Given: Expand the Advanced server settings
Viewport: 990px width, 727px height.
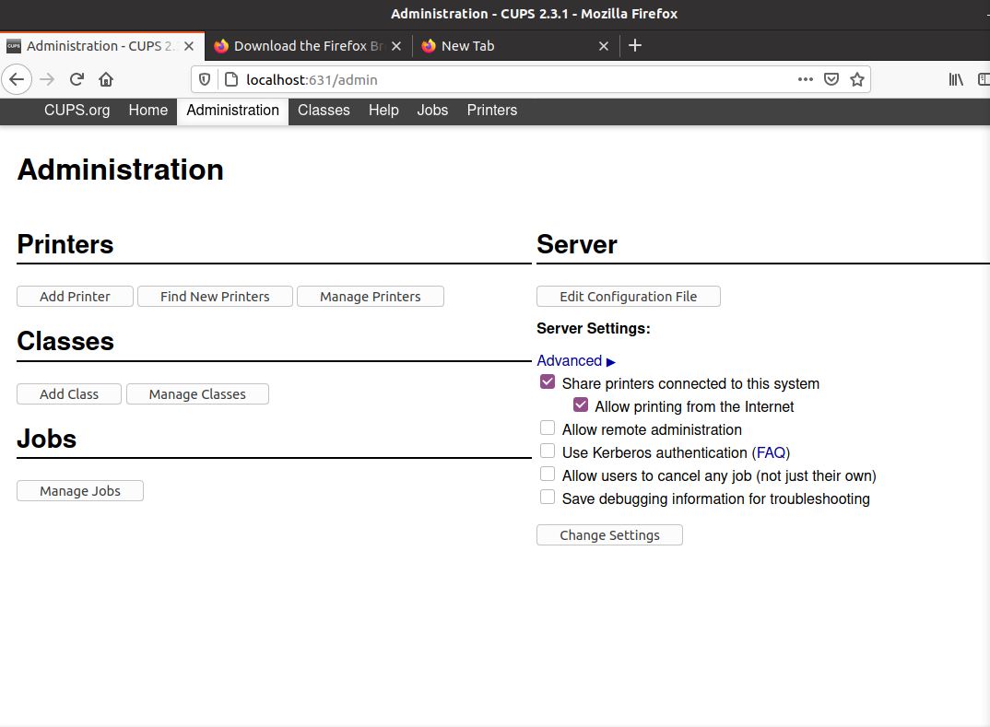Looking at the screenshot, I should click(x=576, y=361).
